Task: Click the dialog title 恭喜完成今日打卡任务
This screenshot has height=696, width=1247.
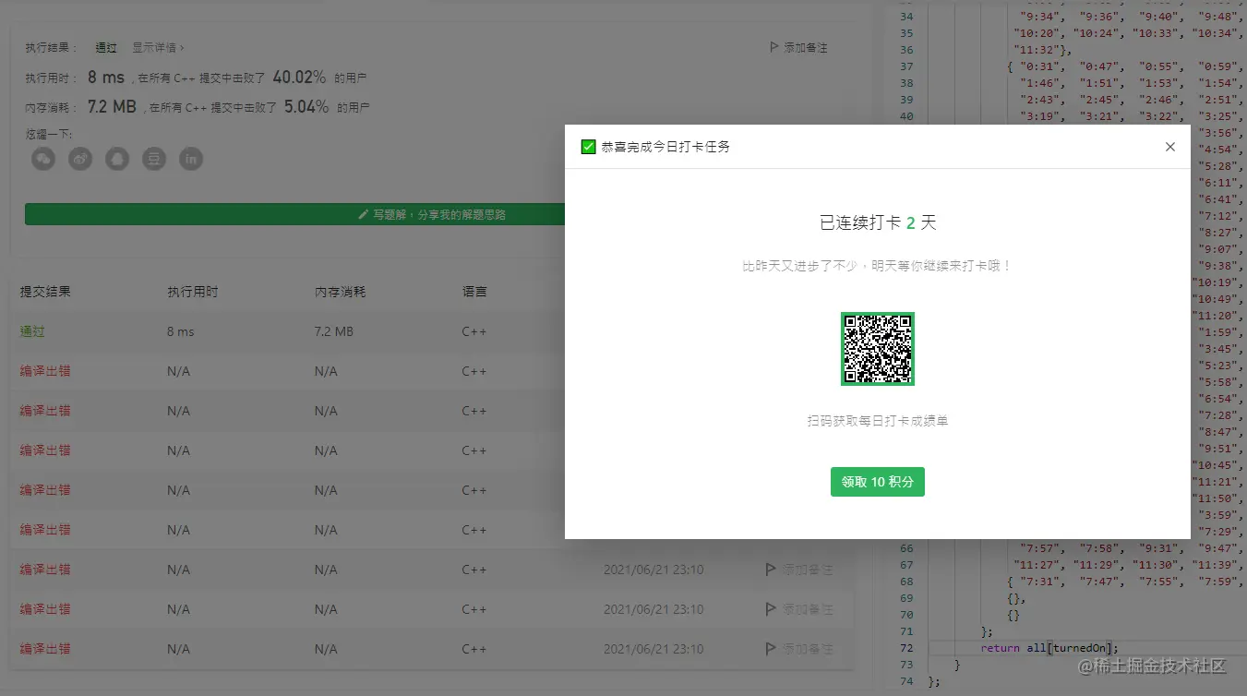Action: (x=665, y=147)
